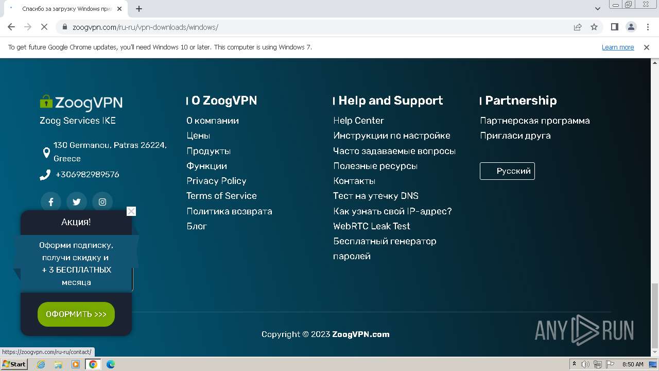The width and height of the screenshot is (659, 371).
Task: Expand the tab search dropdown
Action: coord(598,9)
